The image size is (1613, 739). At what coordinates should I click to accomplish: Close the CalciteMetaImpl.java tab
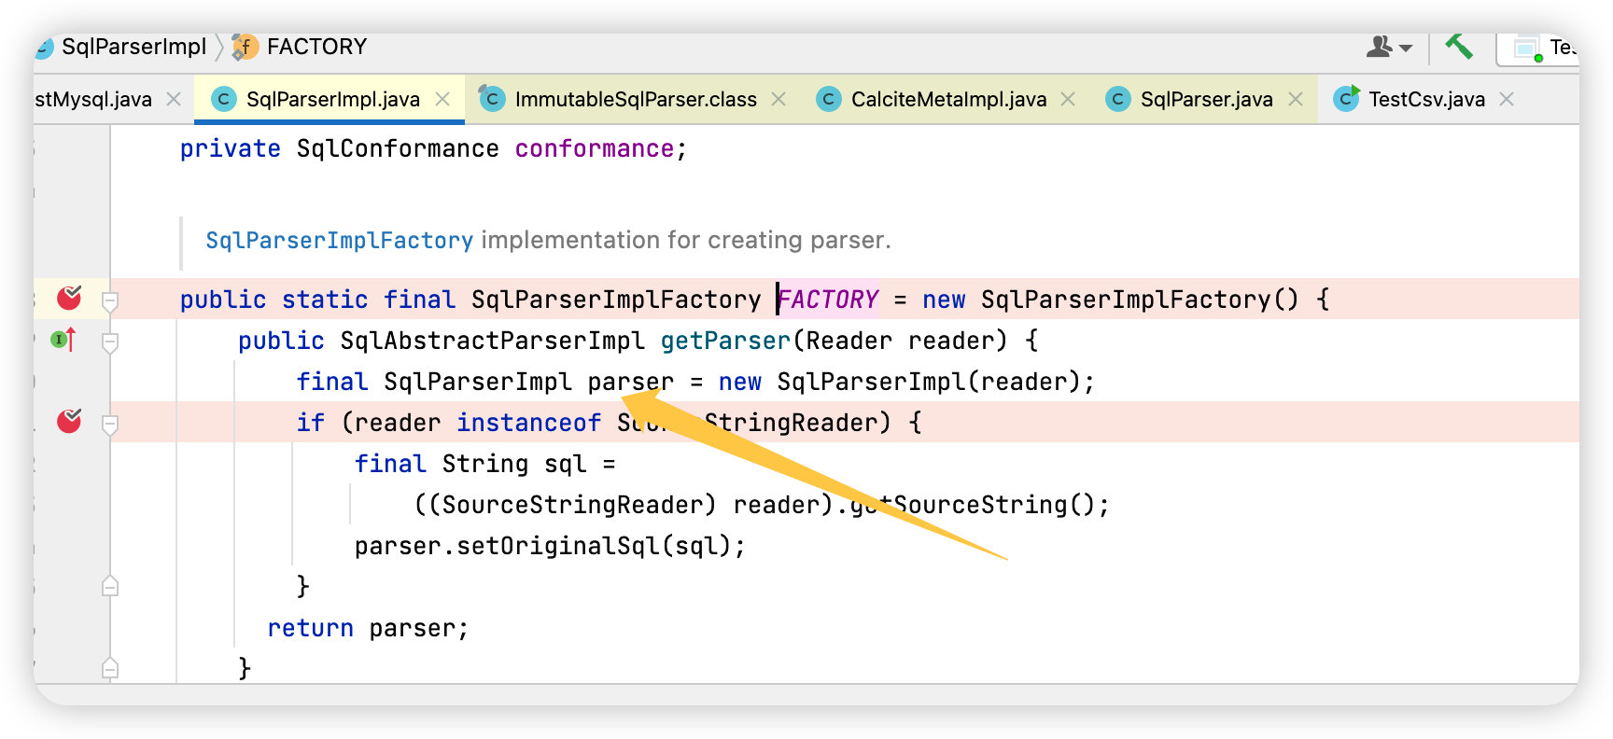[1068, 99]
